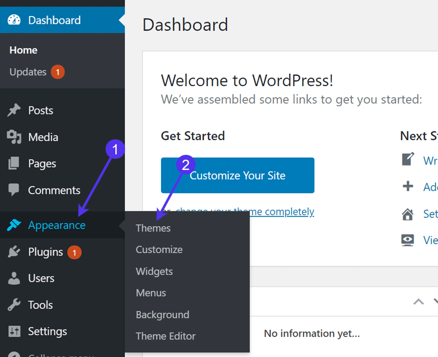Open Media via the camera icon
The width and height of the screenshot is (438, 357).
14,137
